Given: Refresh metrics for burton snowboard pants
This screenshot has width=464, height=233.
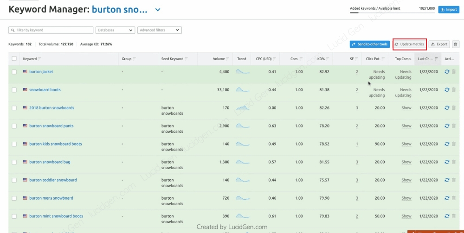Looking at the screenshot, I should point(447,126).
